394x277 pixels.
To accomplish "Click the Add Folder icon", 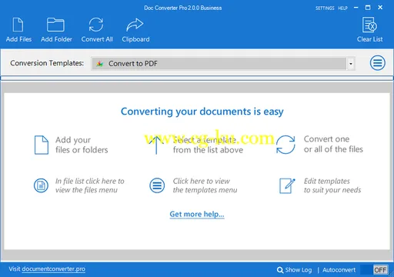I will [55, 25].
